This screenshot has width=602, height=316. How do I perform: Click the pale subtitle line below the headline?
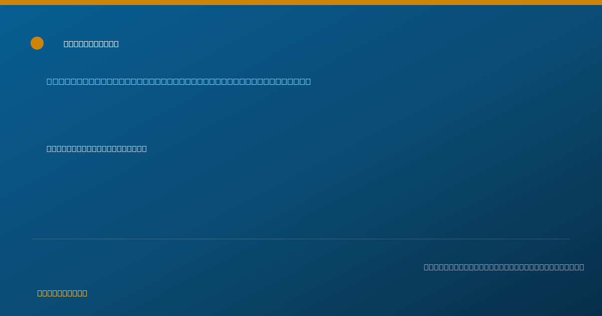97,149
